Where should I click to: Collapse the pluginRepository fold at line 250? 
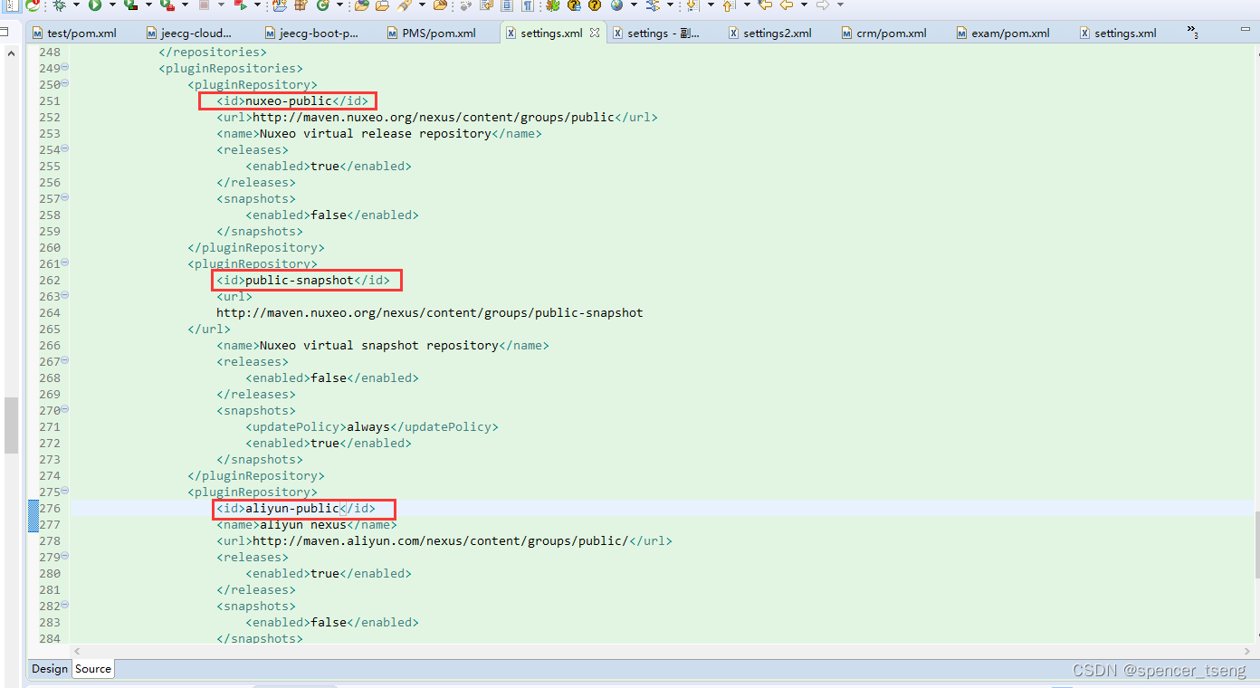click(65, 84)
